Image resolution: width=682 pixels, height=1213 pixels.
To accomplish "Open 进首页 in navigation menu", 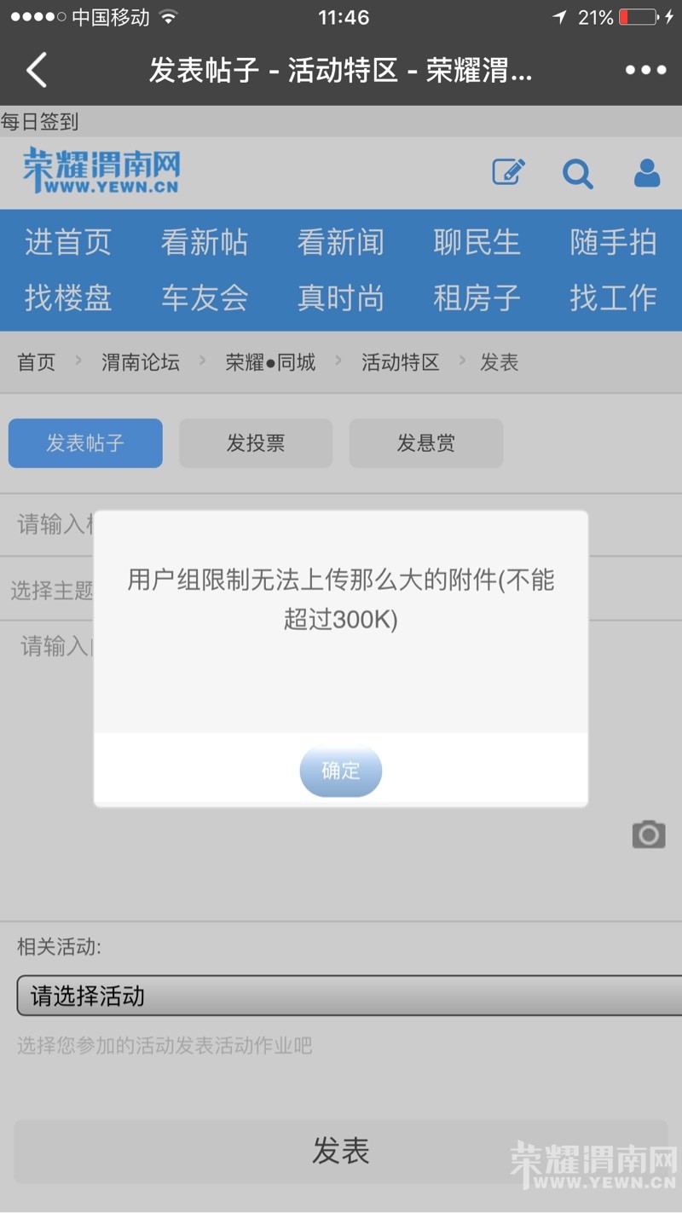I will click(68, 243).
